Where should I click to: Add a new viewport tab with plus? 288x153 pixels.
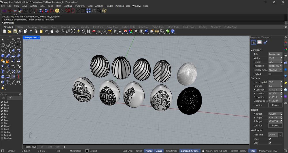64,147
